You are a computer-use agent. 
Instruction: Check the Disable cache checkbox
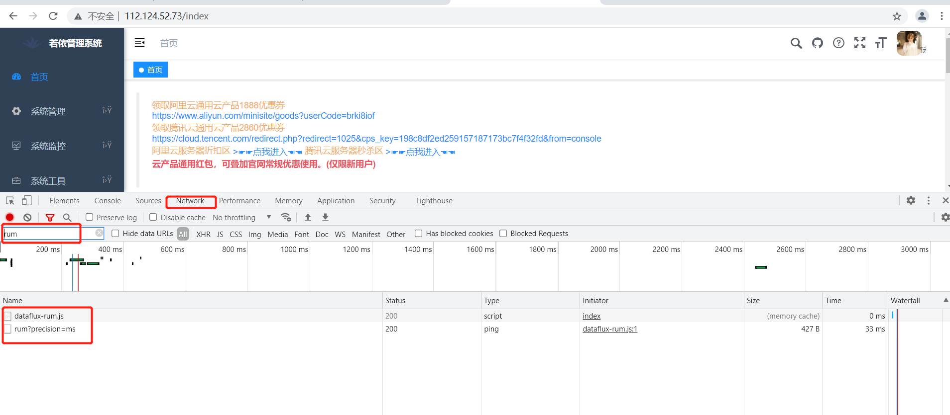click(x=153, y=217)
